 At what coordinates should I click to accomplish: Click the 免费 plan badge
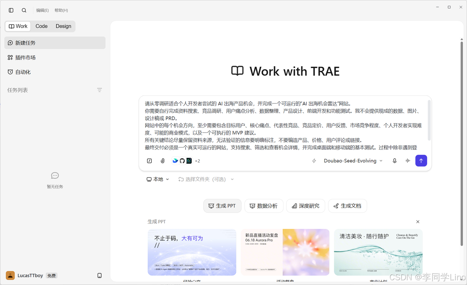tap(52, 276)
